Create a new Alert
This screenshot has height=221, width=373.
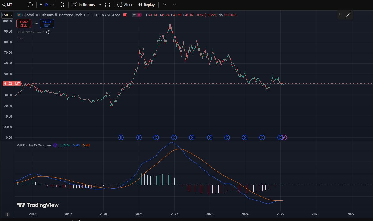tap(125, 5)
